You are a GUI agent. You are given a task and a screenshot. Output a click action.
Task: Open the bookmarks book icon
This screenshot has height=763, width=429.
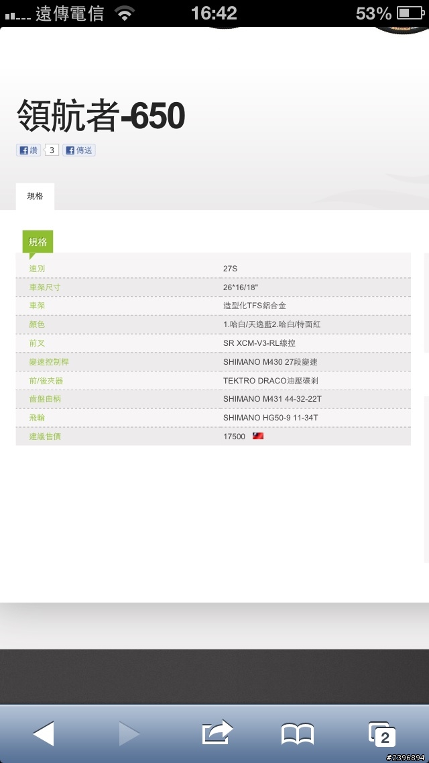coord(298,734)
